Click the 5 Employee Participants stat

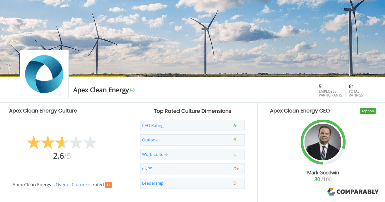(x=330, y=90)
